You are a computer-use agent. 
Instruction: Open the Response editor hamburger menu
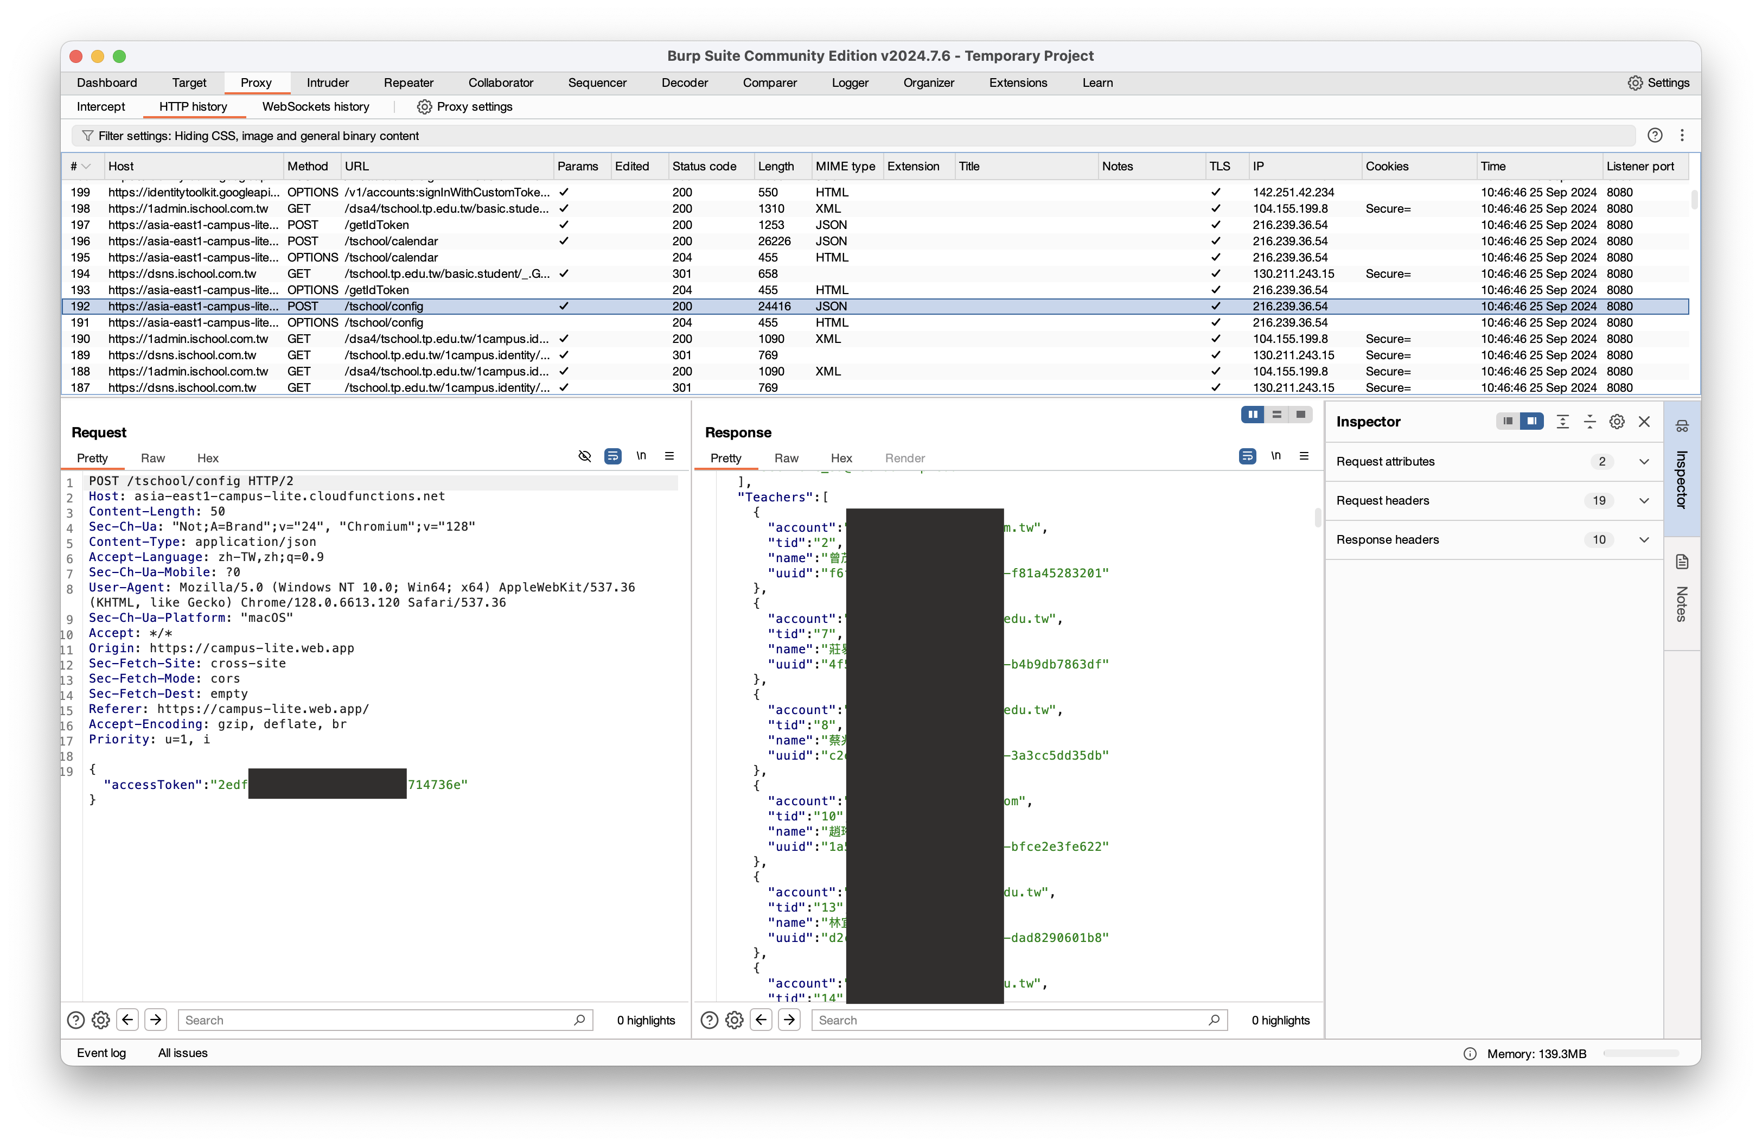pos(1304,456)
